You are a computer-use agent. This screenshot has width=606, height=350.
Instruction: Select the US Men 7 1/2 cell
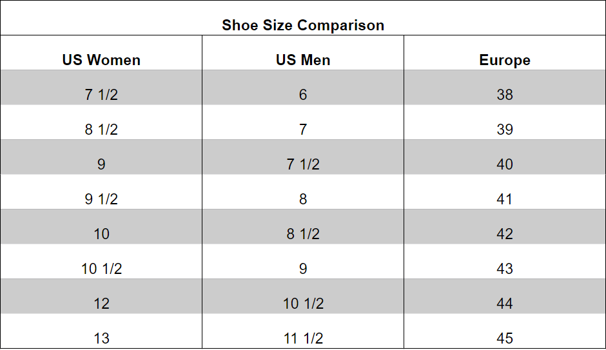tap(303, 164)
